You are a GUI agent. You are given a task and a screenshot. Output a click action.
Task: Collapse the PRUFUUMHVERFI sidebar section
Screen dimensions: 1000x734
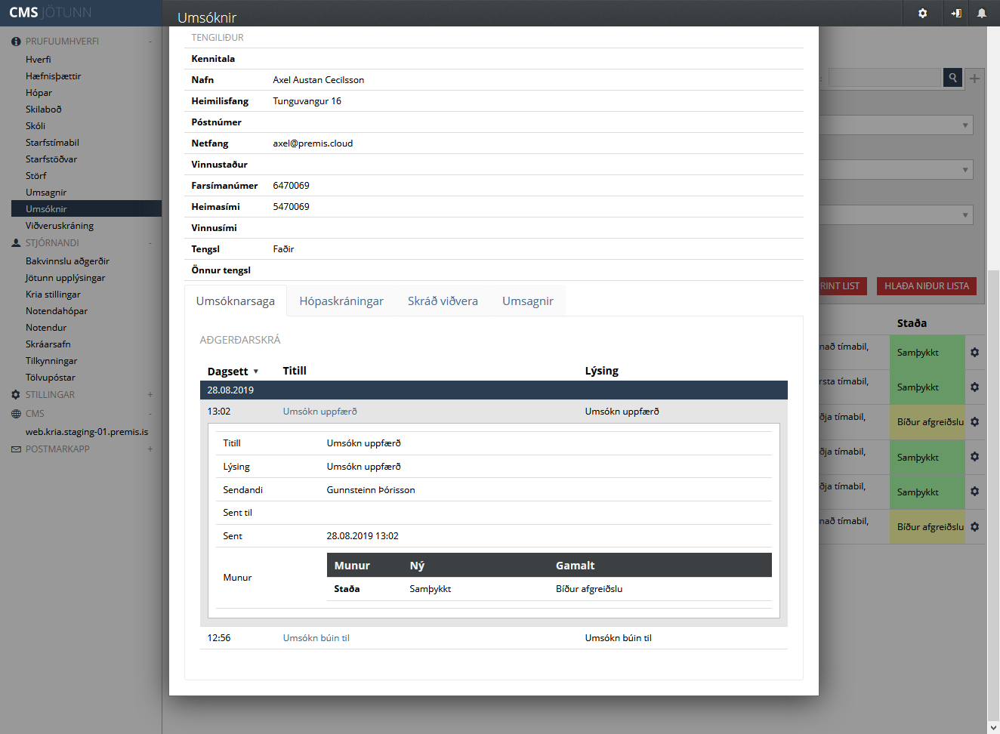(x=150, y=42)
